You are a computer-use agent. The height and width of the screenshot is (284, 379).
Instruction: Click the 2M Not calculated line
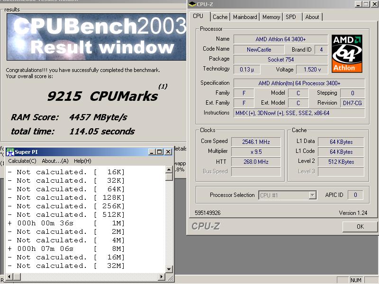[x=66, y=231]
